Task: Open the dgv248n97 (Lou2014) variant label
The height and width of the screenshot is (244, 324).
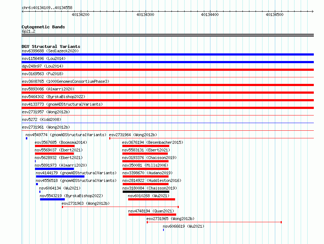Action: click(43, 66)
